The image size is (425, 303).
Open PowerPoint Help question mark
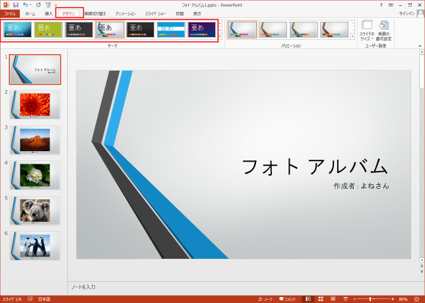(381, 5)
